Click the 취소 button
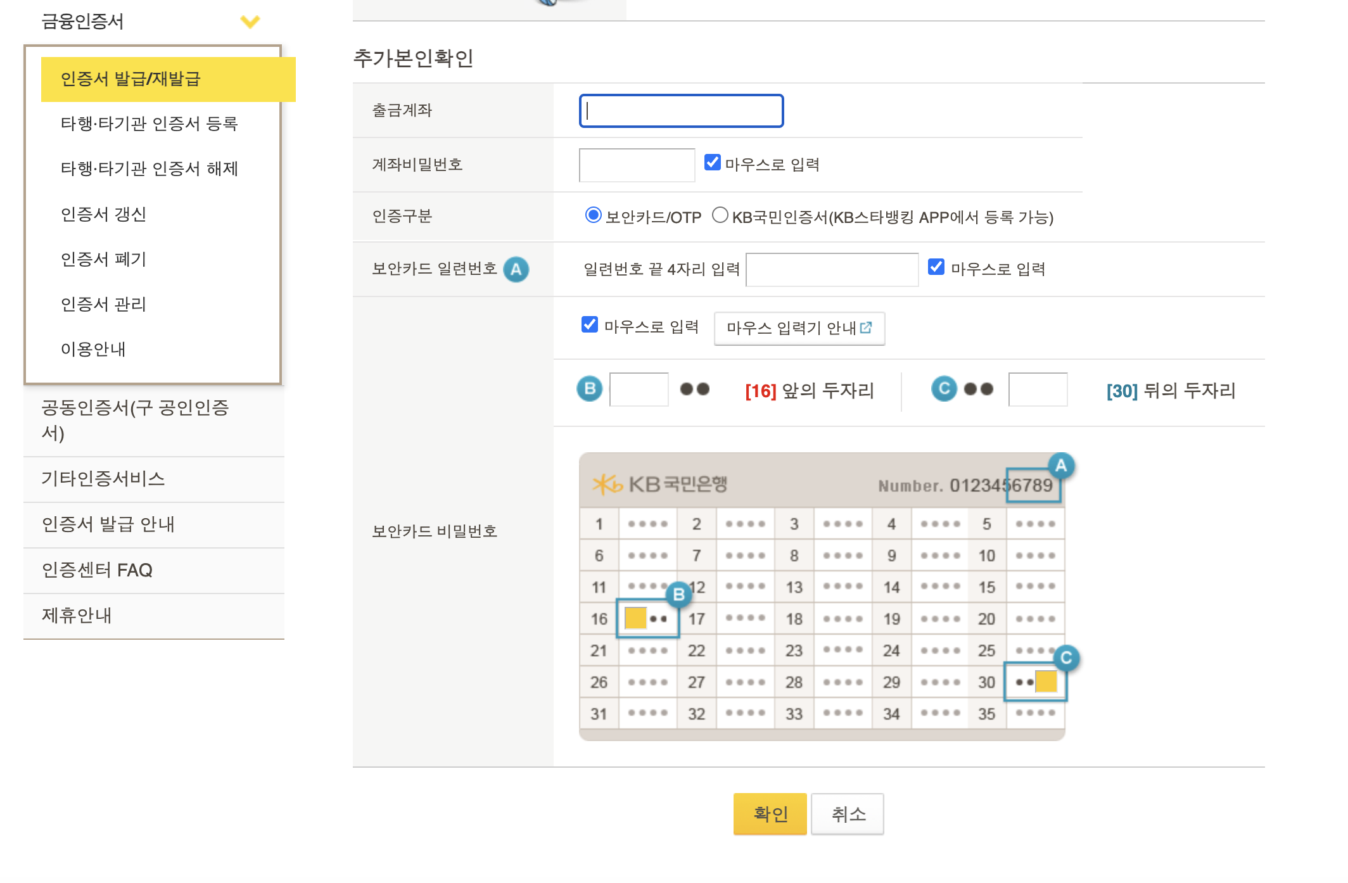1348x883 pixels. (x=848, y=814)
